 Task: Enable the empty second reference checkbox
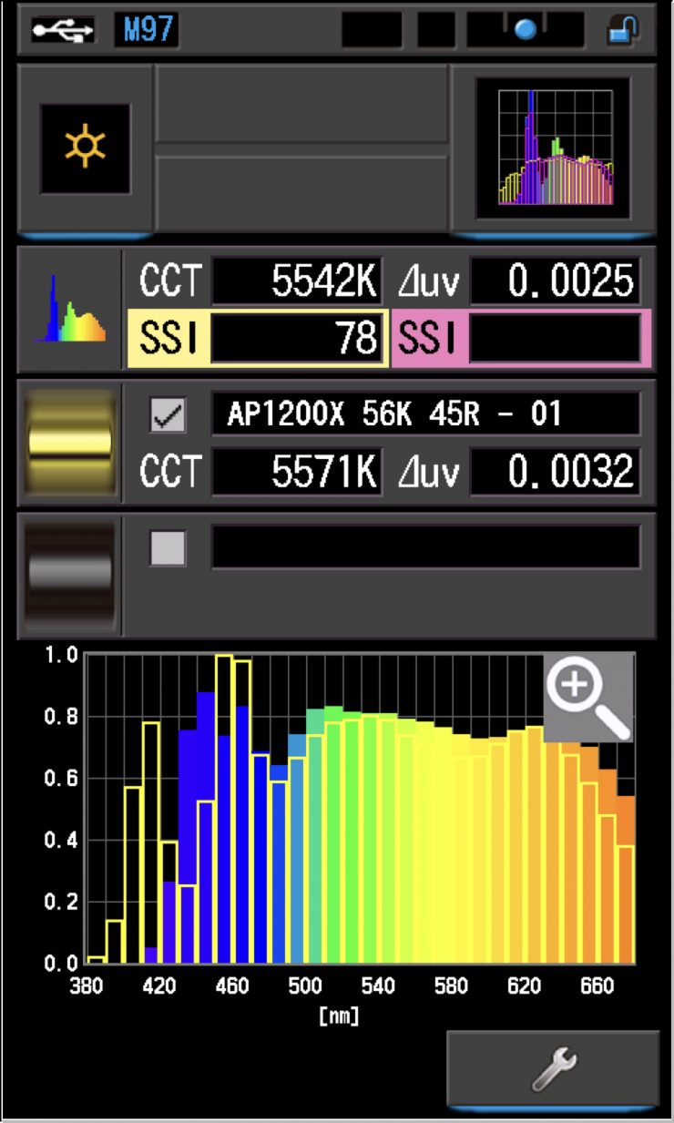click(x=167, y=547)
